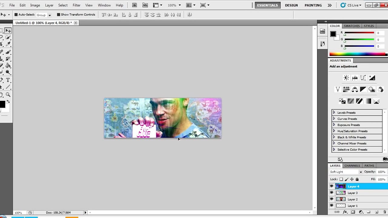
Task: Expand Black & White Presets
Action: pyautogui.click(x=334, y=137)
